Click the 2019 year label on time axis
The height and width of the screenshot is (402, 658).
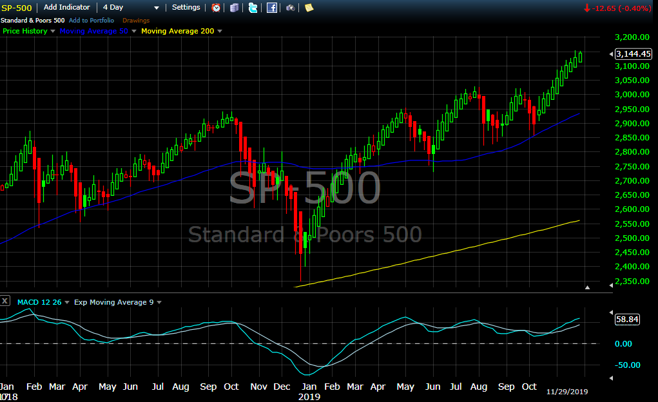pyautogui.click(x=309, y=397)
